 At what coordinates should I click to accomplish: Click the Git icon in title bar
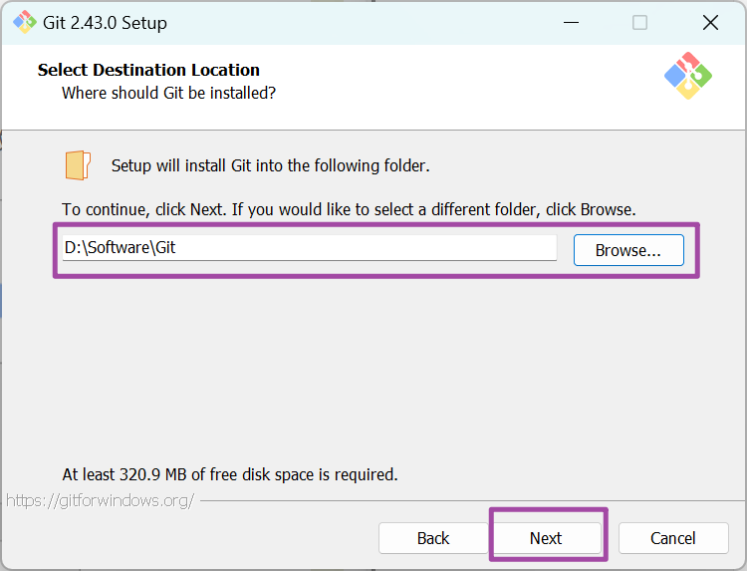[x=24, y=22]
